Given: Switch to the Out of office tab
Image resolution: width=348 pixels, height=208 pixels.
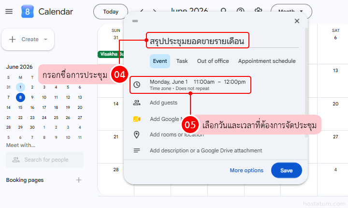Looking at the screenshot, I should pos(213,61).
